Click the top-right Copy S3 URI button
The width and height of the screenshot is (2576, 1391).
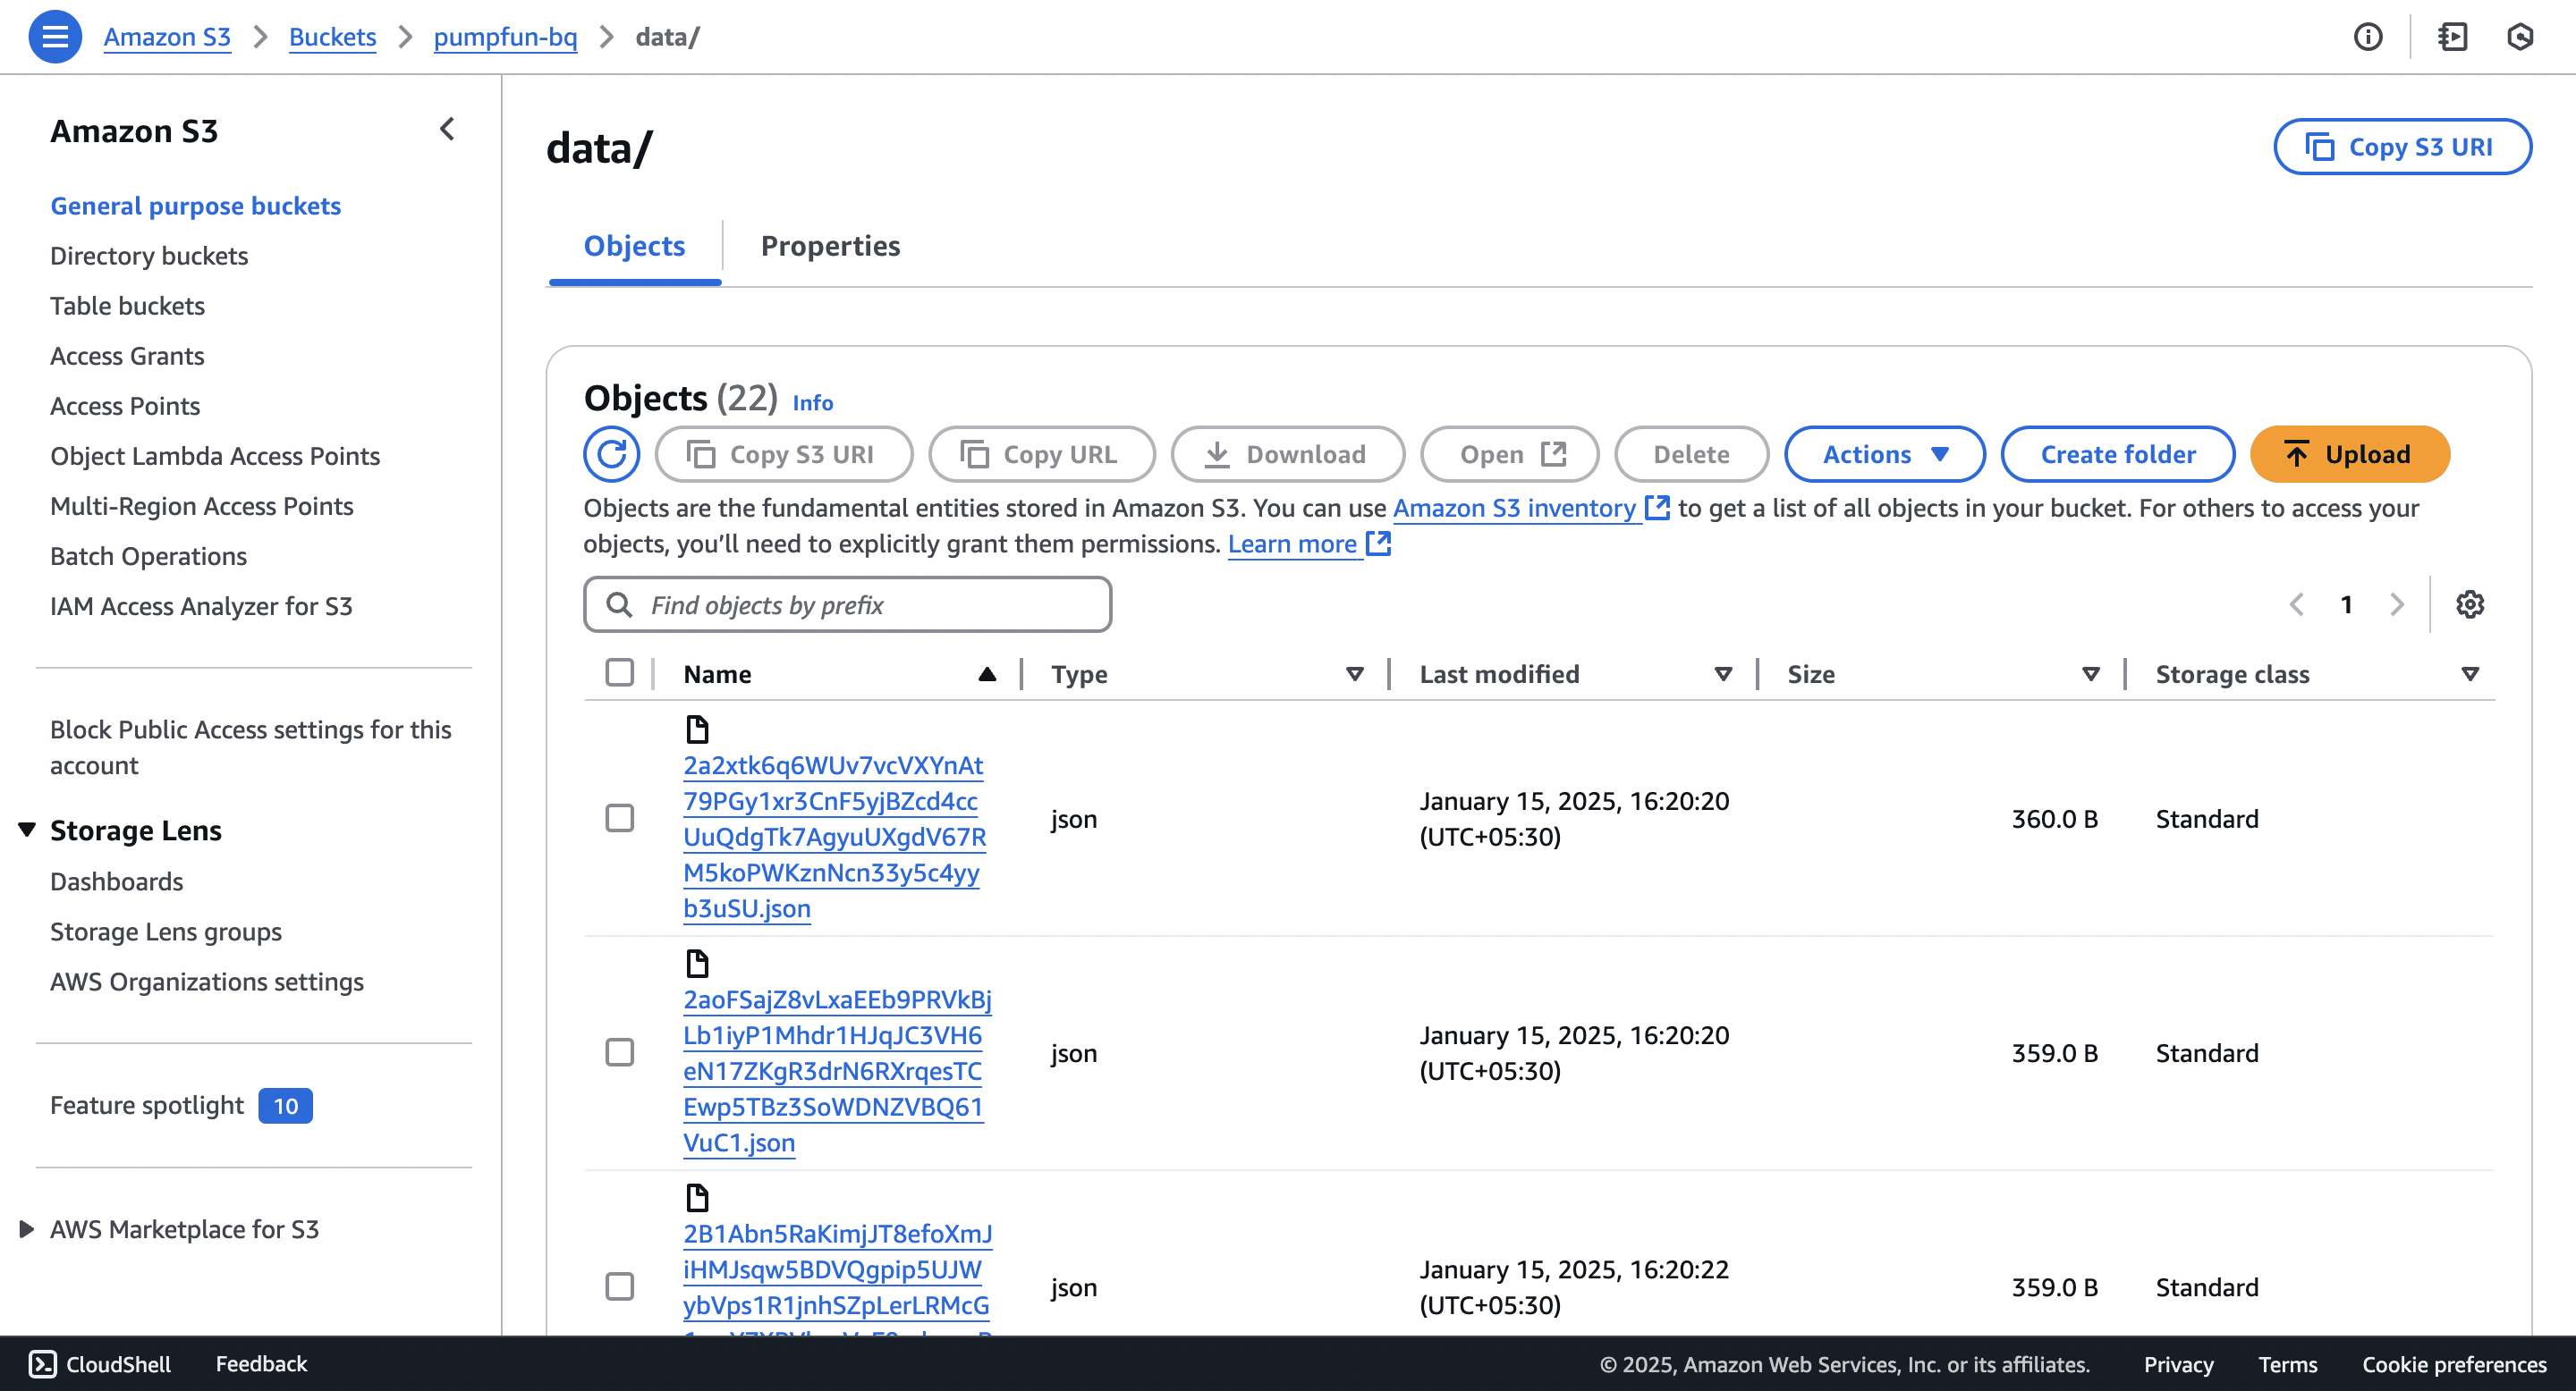(2402, 147)
